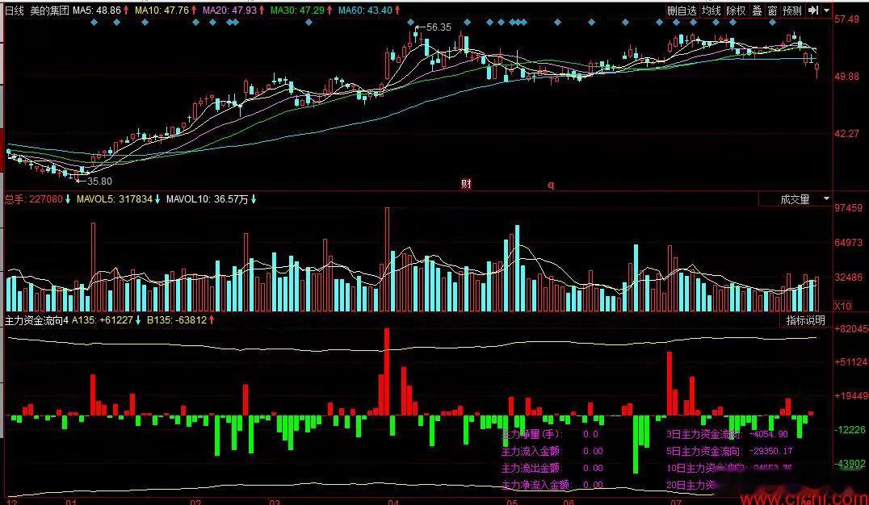The width and height of the screenshot is (869, 505).
Task: Click the MAVOL5: 317834 label
Action: (x=114, y=198)
